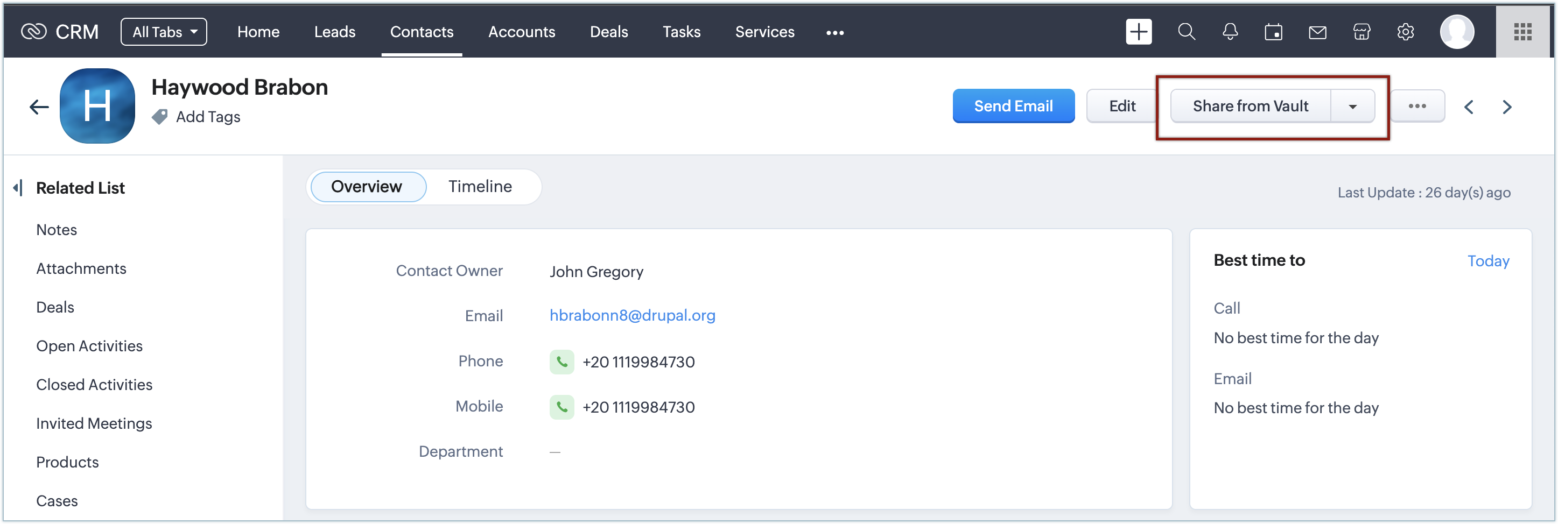Select the Contacts tab
The width and height of the screenshot is (1558, 524).
422,32
